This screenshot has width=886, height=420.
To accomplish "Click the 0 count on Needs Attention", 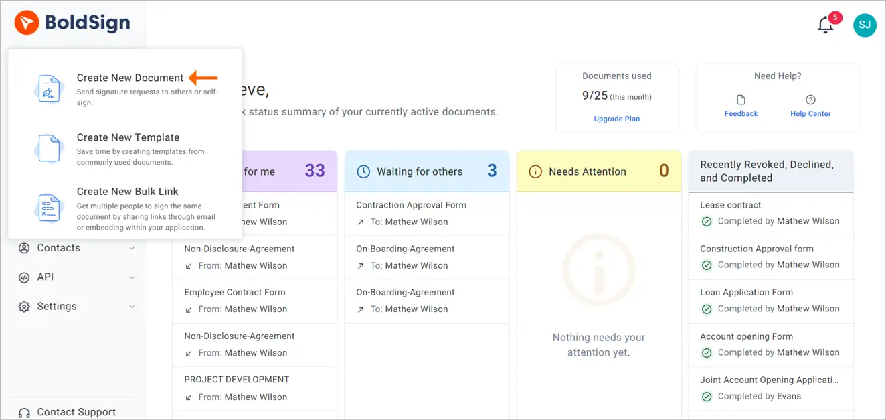I will [664, 171].
